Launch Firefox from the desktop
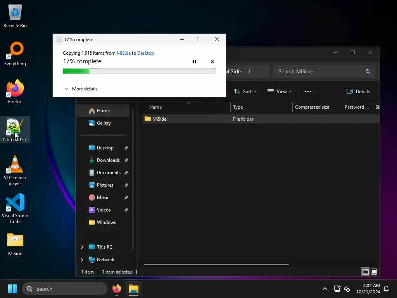Viewport: 397px width, 298px height. 15,92
